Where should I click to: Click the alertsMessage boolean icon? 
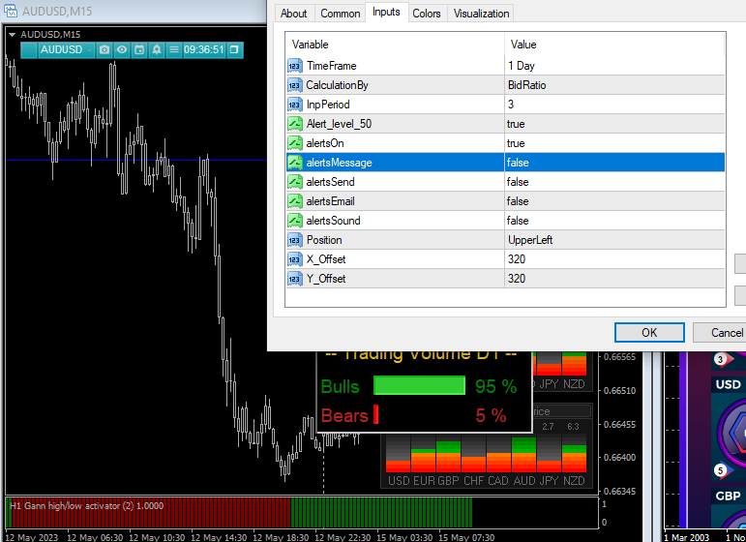295,163
